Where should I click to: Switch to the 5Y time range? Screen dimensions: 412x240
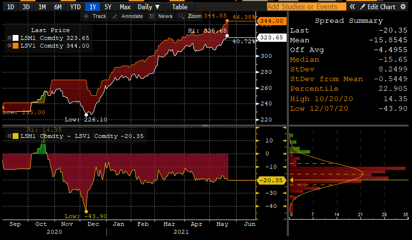(108, 7)
